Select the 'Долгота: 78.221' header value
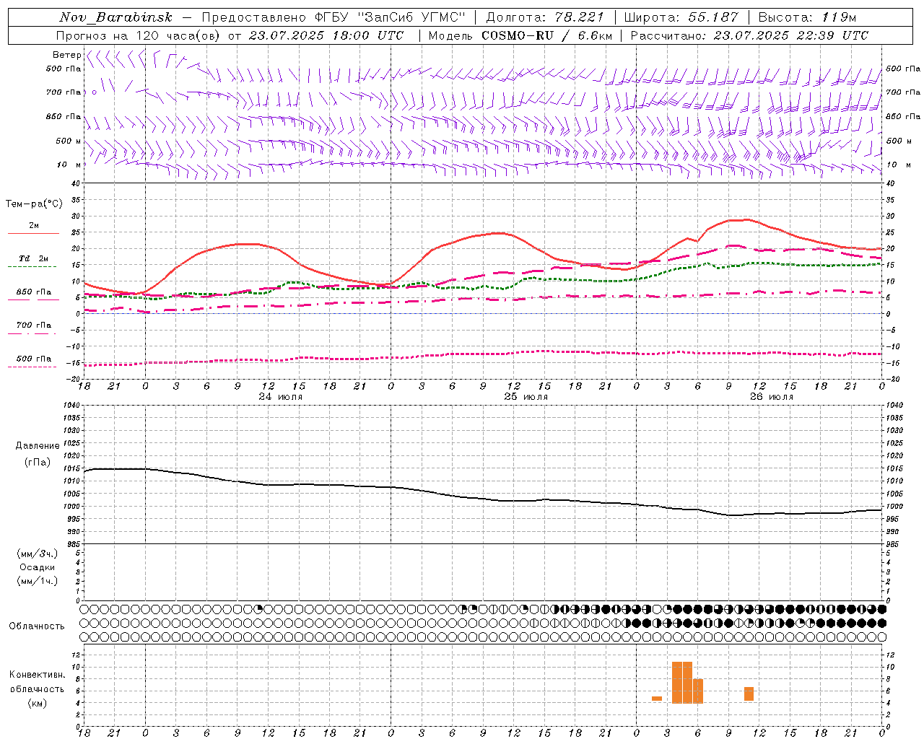Viewport: 924px width, 739px height. click(x=545, y=17)
